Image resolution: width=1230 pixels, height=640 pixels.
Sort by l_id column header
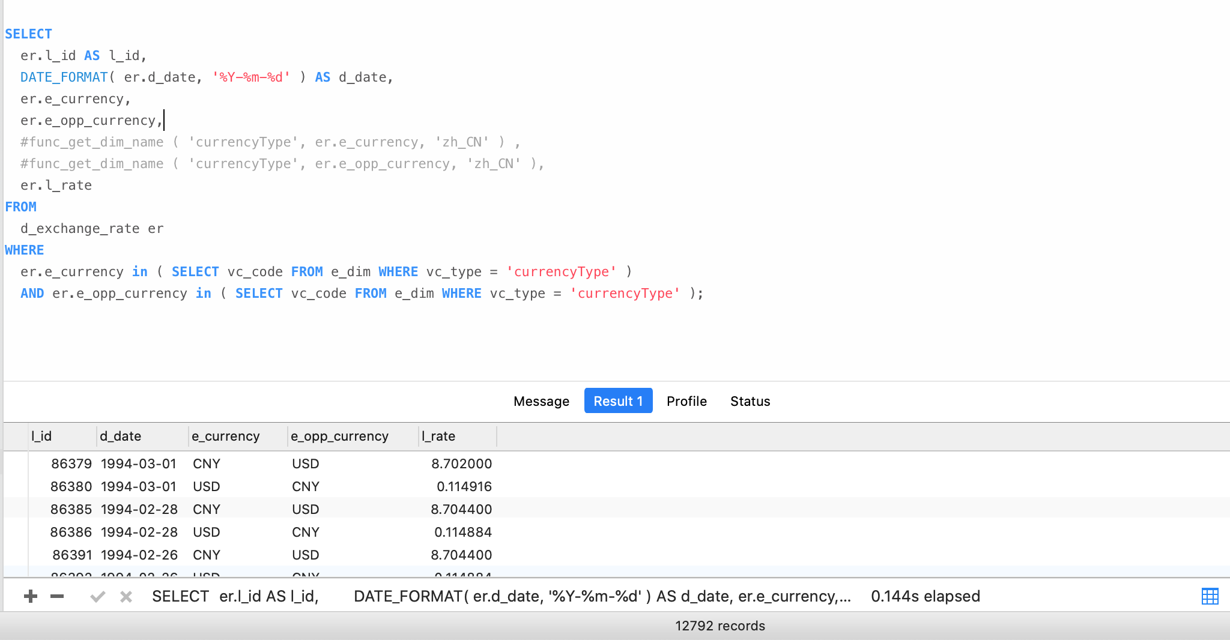(x=62, y=436)
